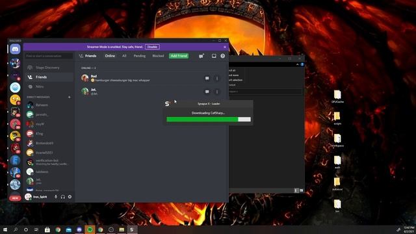Viewport: 416px width, 234px height.
Task: Open the New Group DM icon
Action: point(201,56)
